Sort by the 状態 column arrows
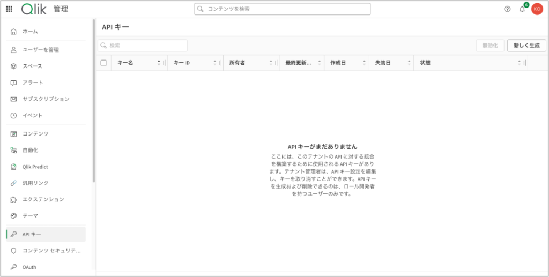The height and width of the screenshot is (277, 549). coord(519,63)
